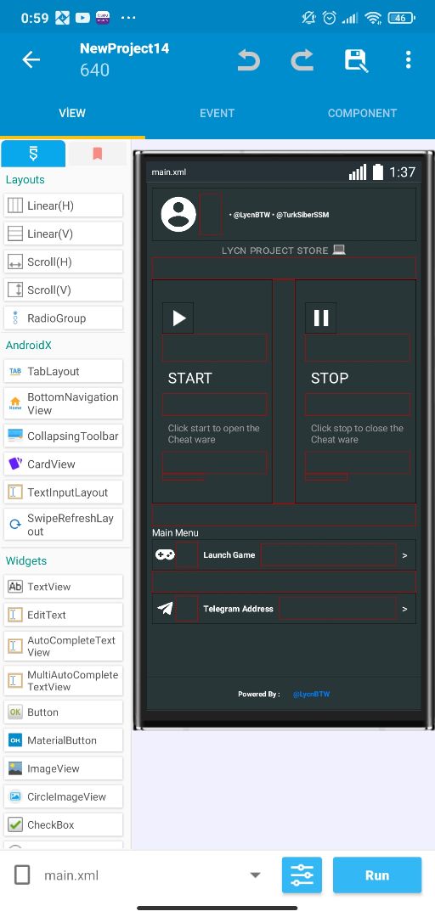Viewport: 435px width, 917px height.
Task: Pick the Linear(V) layout
Action: (63, 234)
